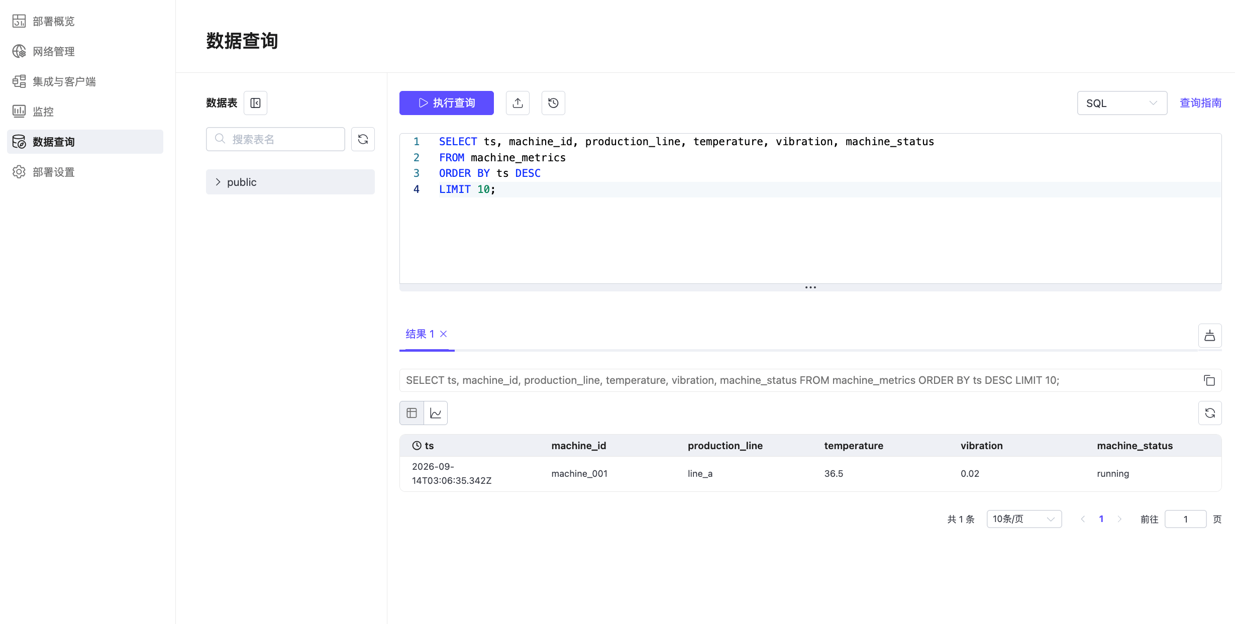Screen dimensions: 1235x624
Task: Click the executed SQL text box
Action: coord(810,380)
